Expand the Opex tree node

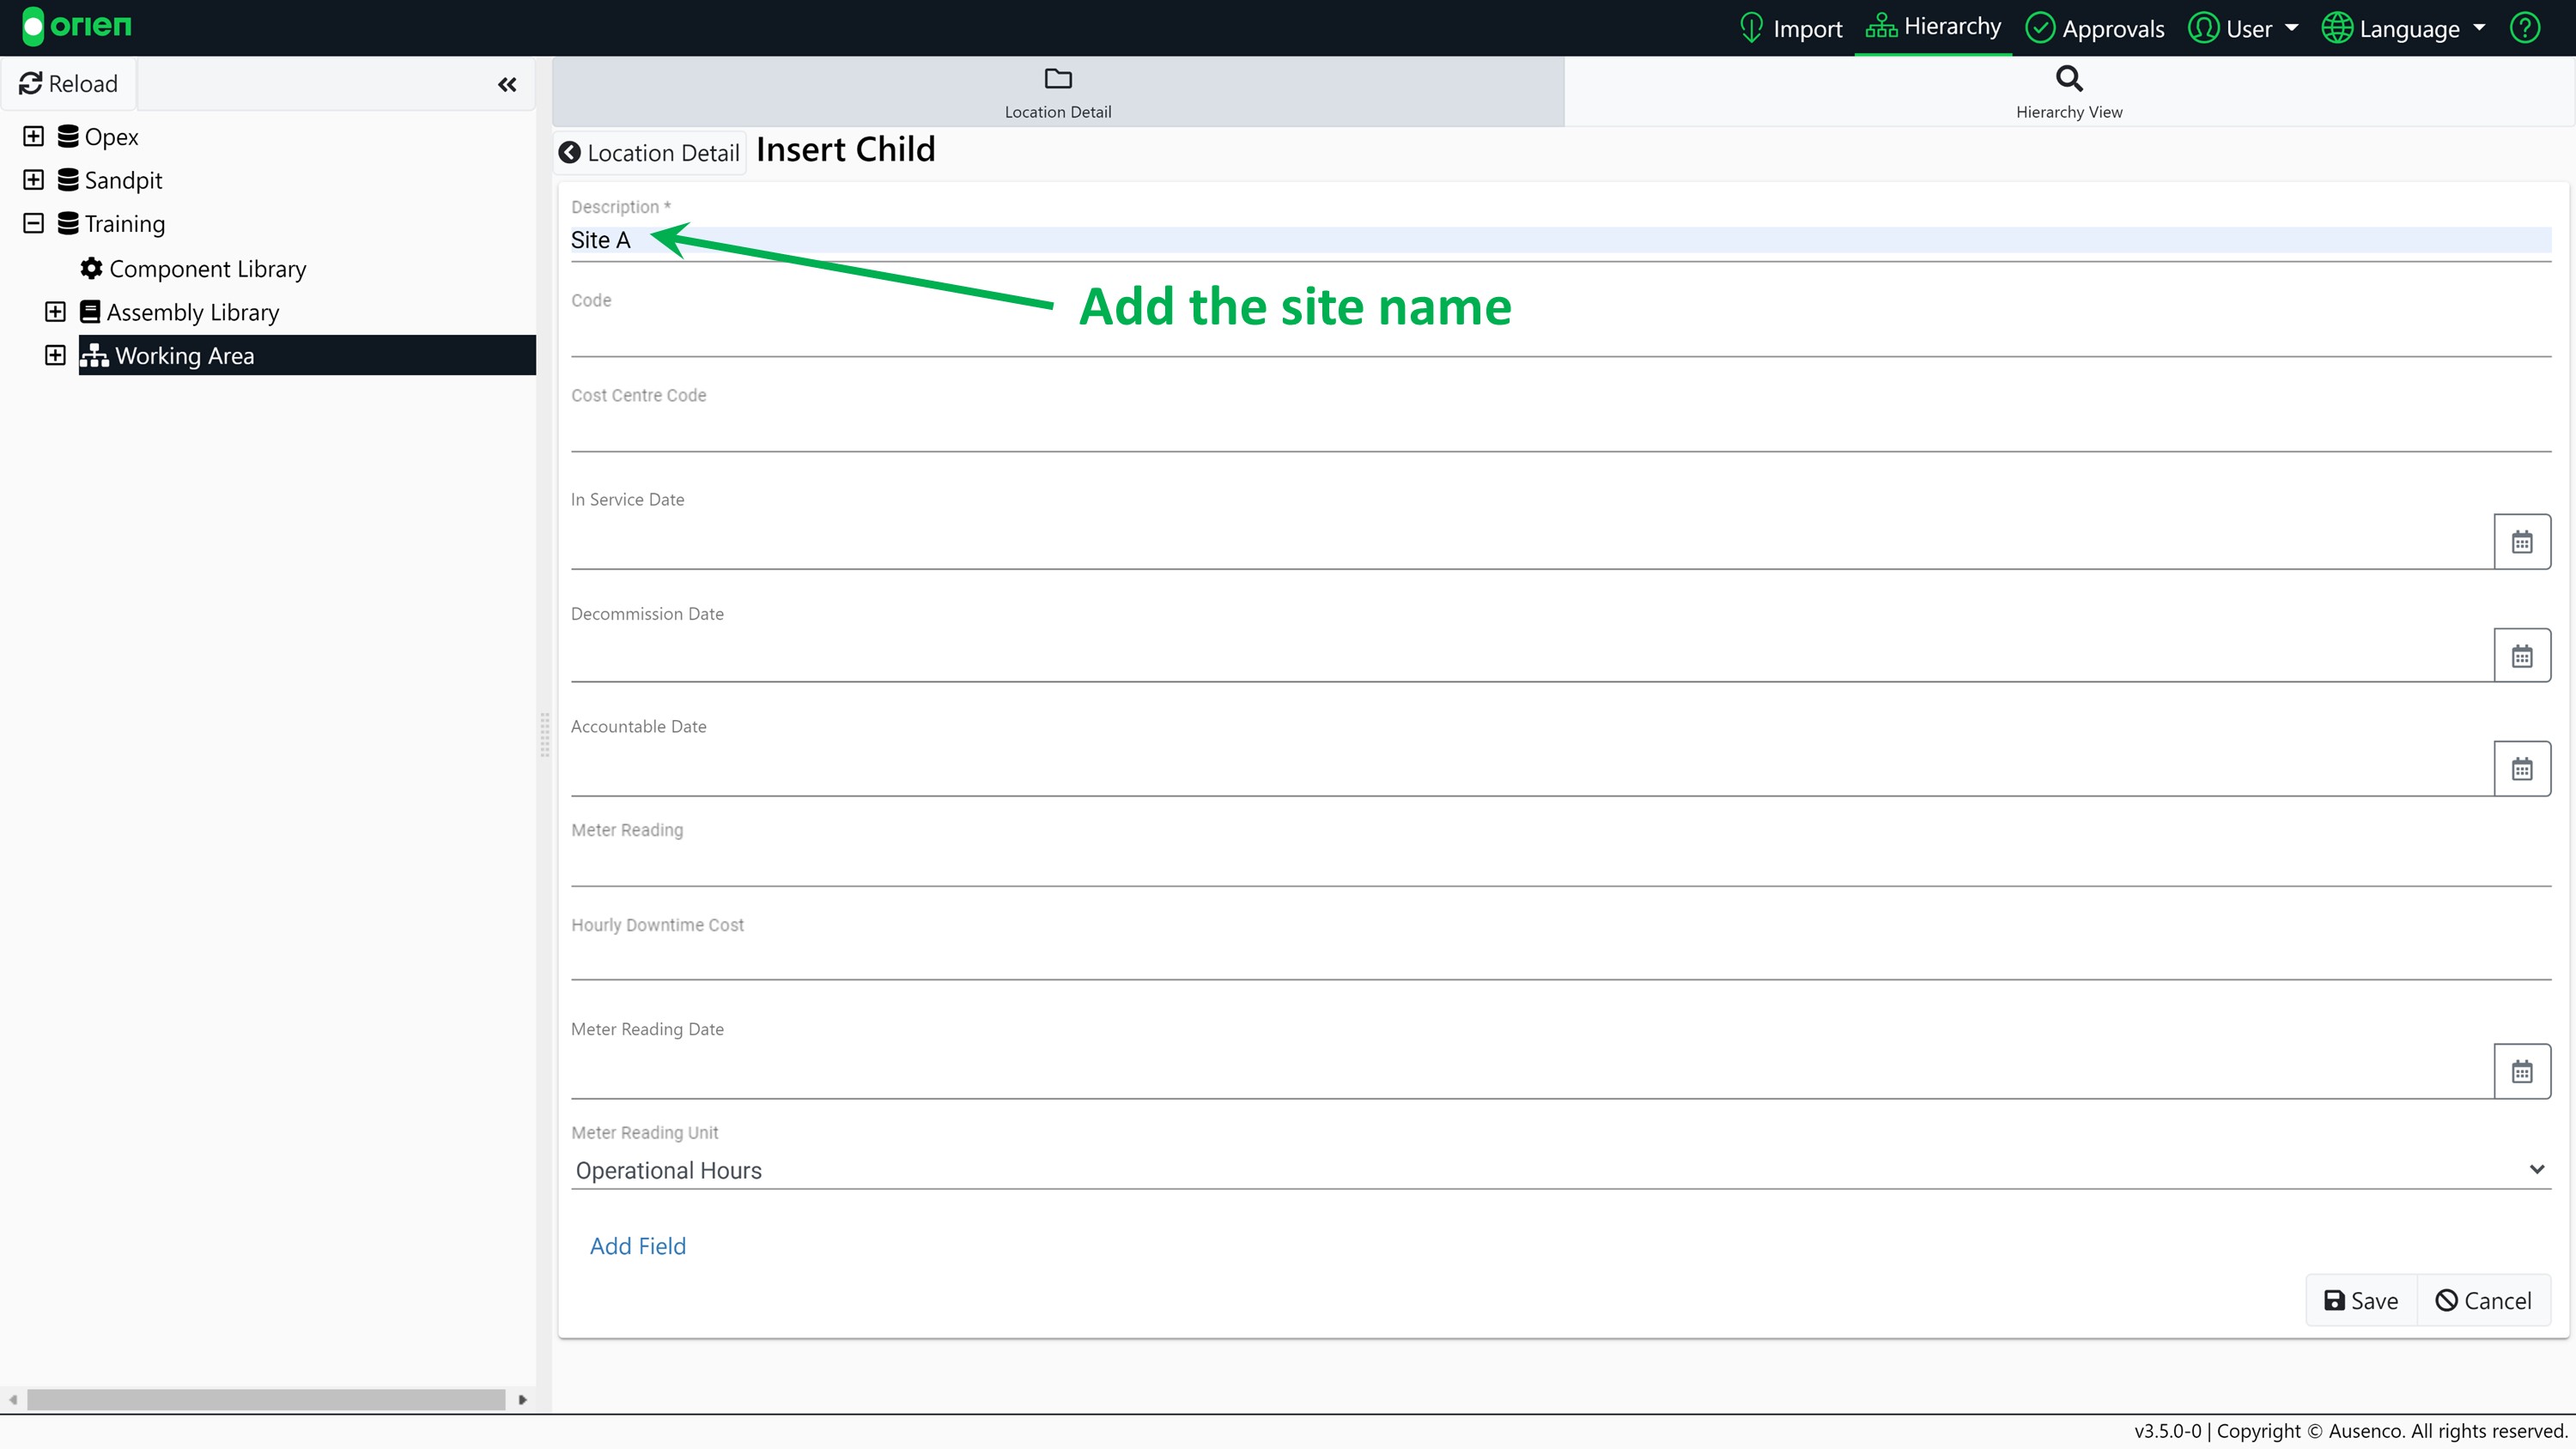[33, 136]
